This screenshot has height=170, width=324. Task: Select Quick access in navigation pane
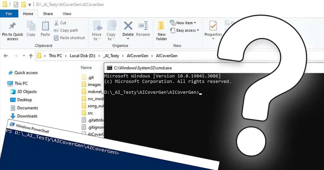(23, 73)
